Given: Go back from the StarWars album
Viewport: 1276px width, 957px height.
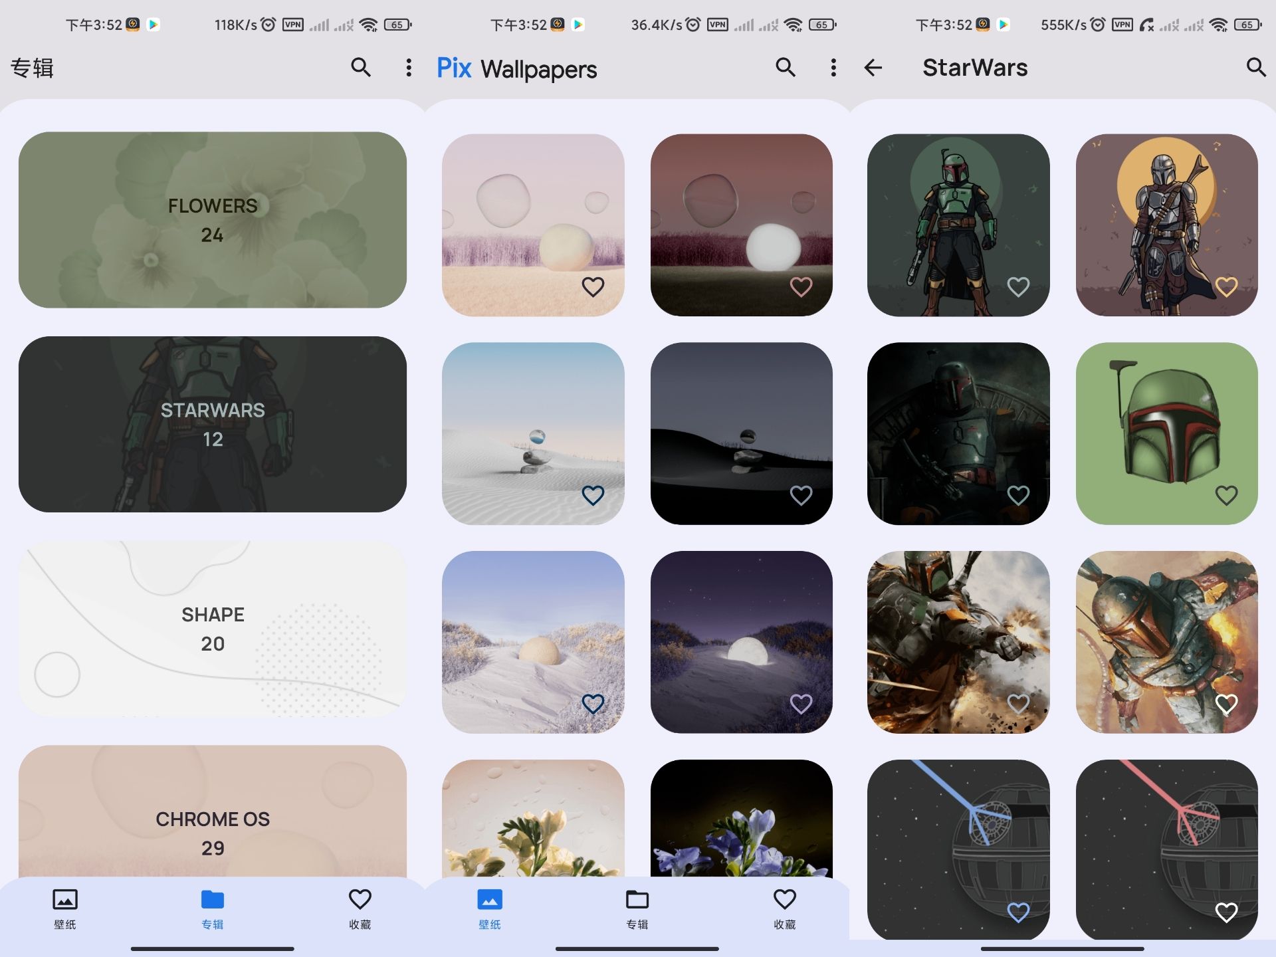Looking at the screenshot, I should [x=873, y=67].
